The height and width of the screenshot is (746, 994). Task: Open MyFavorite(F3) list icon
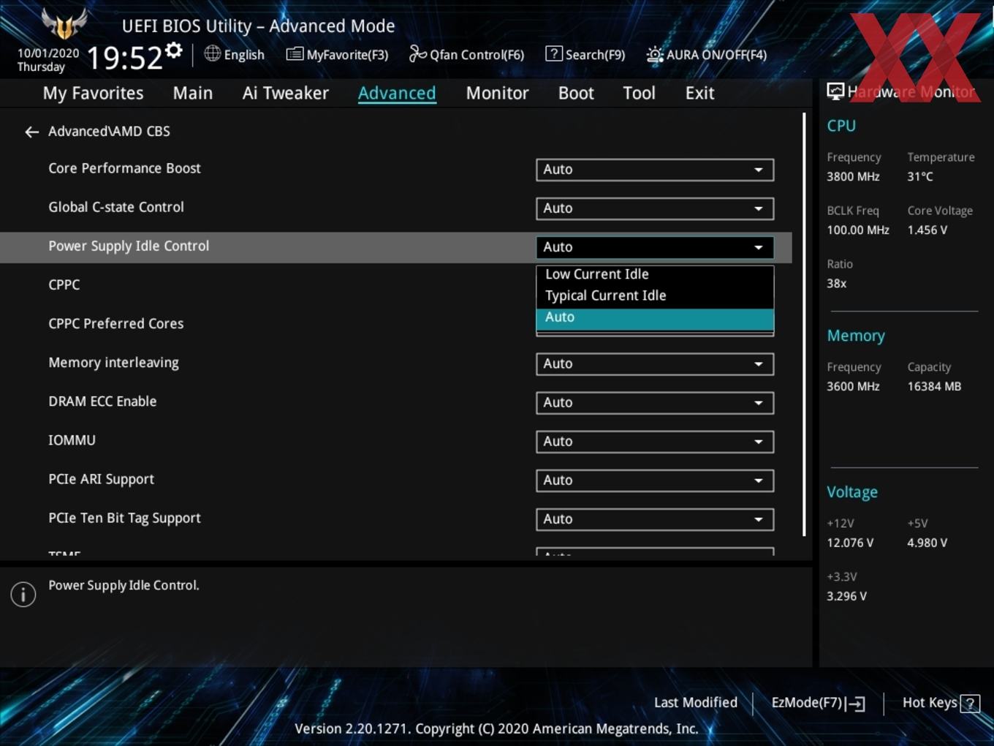click(x=295, y=54)
